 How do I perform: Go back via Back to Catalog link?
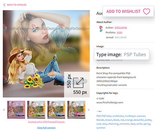tap(17, 5)
